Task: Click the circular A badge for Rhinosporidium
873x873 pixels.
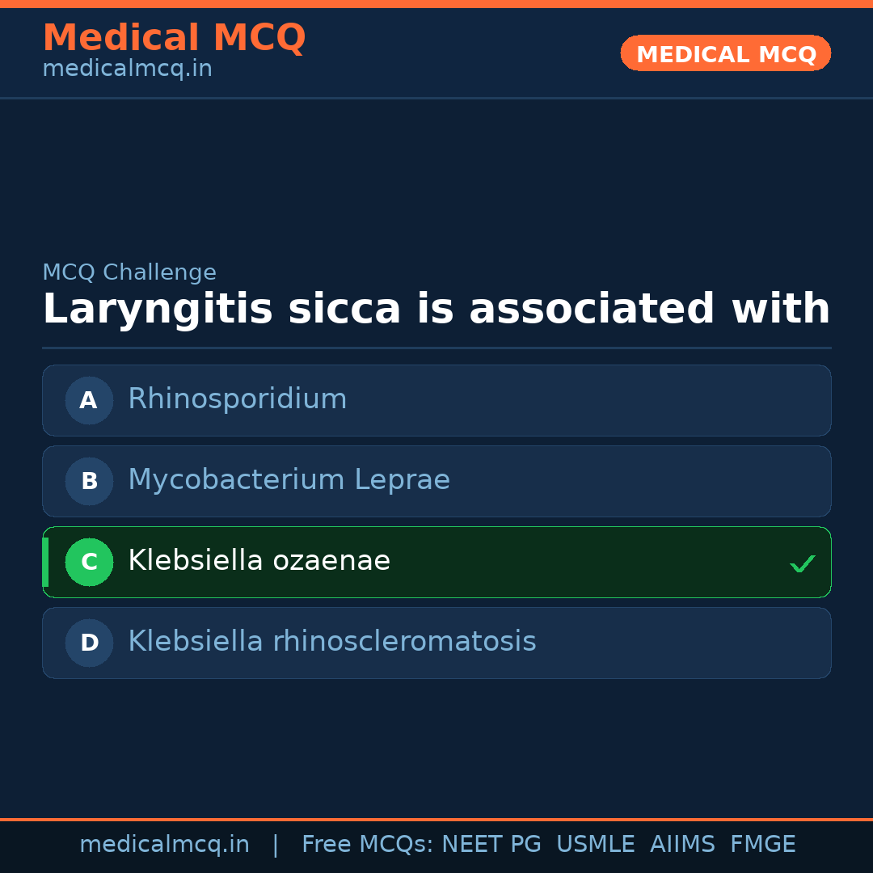Action: (89, 400)
